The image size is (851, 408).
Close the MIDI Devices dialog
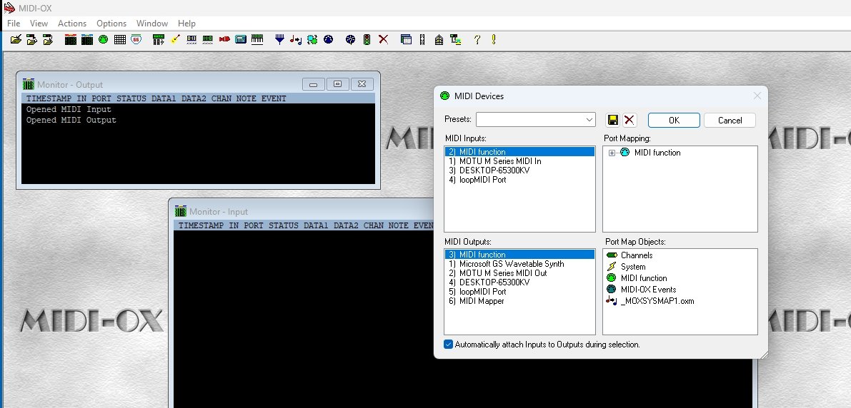757,96
